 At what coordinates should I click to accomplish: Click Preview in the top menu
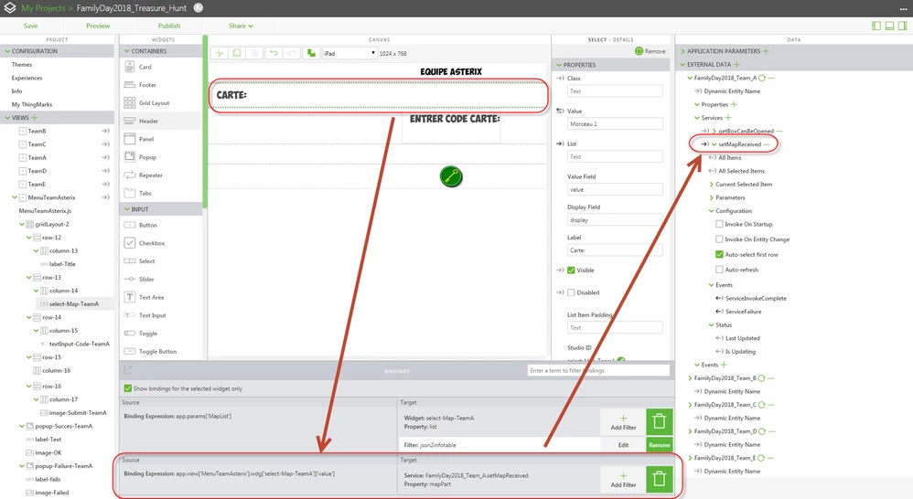point(98,26)
